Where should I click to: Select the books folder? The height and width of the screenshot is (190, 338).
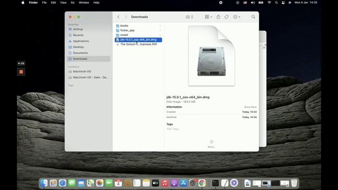138,26
